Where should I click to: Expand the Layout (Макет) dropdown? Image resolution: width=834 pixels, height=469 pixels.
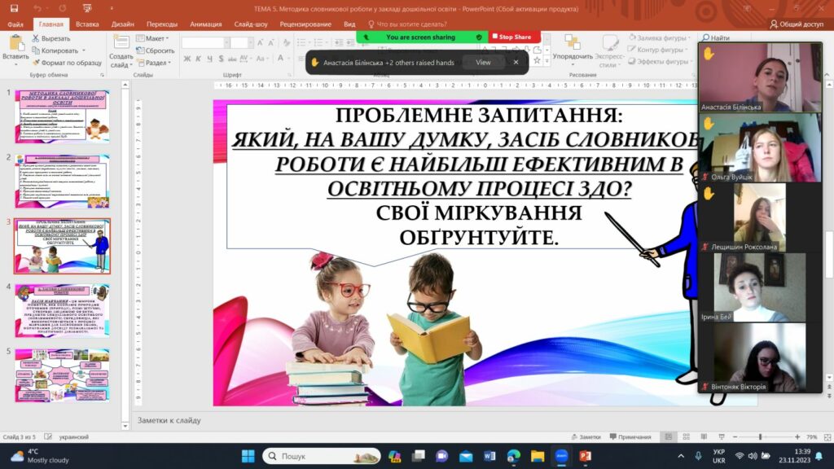click(152, 38)
